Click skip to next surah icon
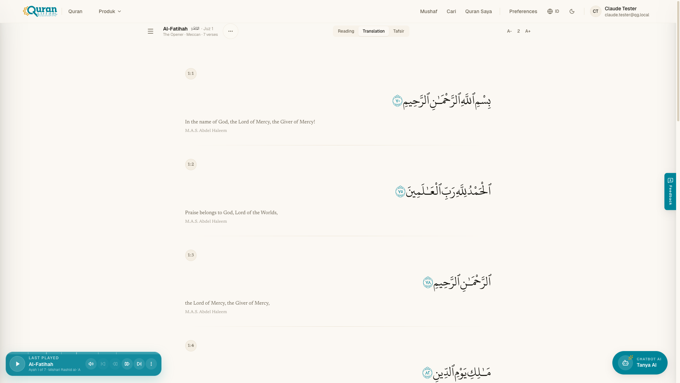The height and width of the screenshot is (383, 680). click(x=139, y=364)
